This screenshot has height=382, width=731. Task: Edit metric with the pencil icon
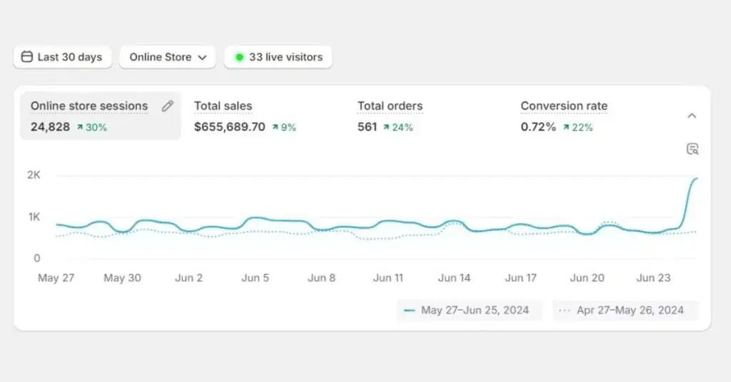pos(167,106)
